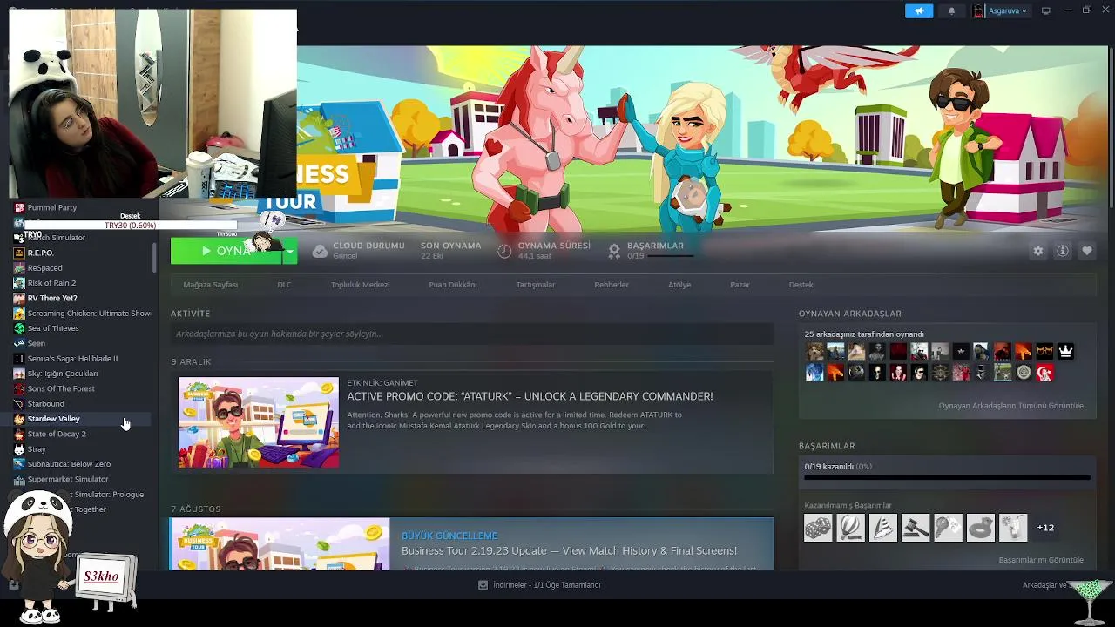The width and height of the screenshot is (1115, 627).
Task: Click the crown friend avatar
Action: pos(1065,352)
